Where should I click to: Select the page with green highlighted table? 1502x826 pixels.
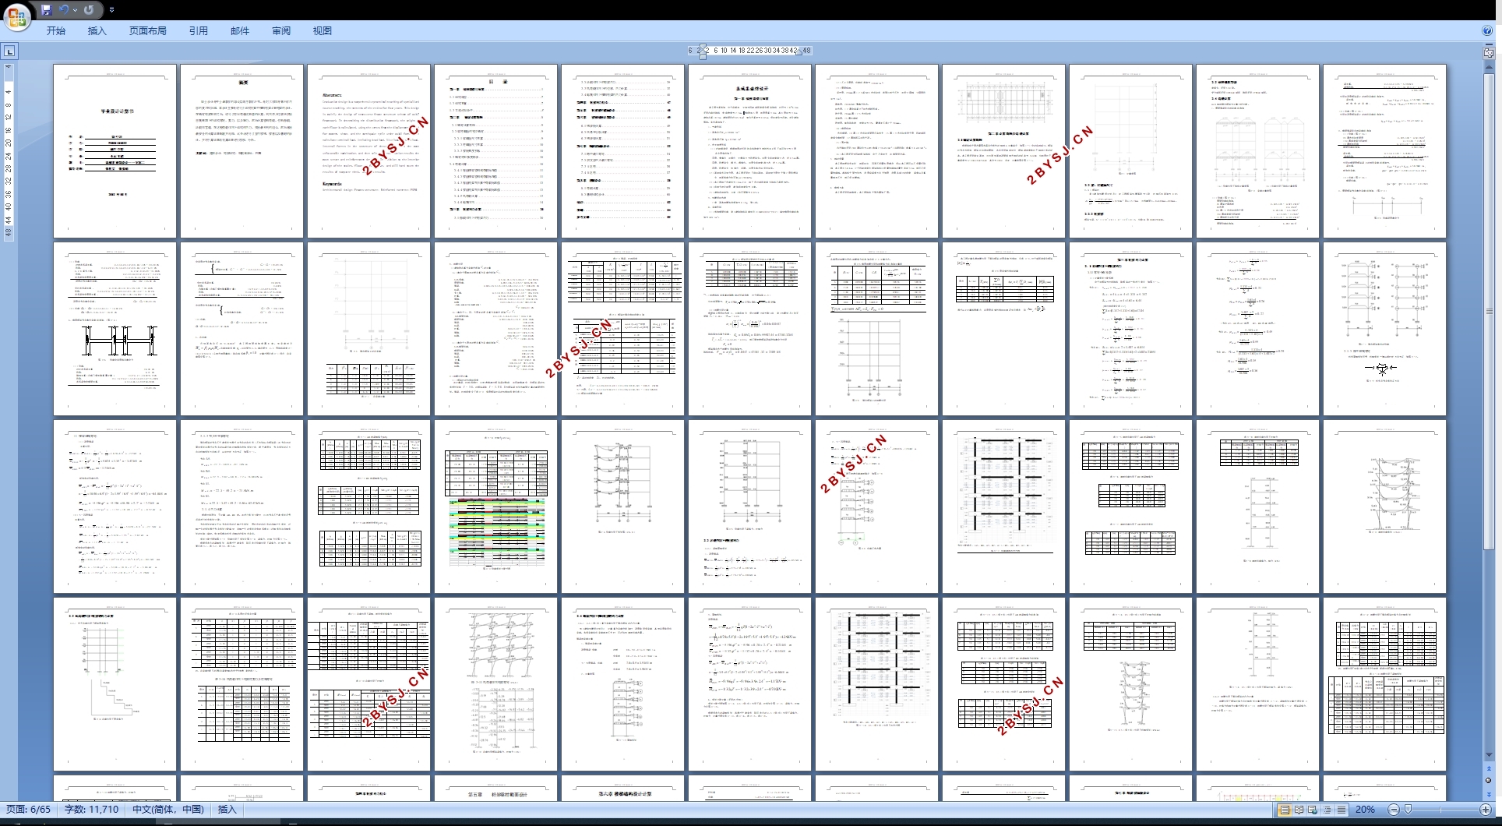(x=495, y=507)
